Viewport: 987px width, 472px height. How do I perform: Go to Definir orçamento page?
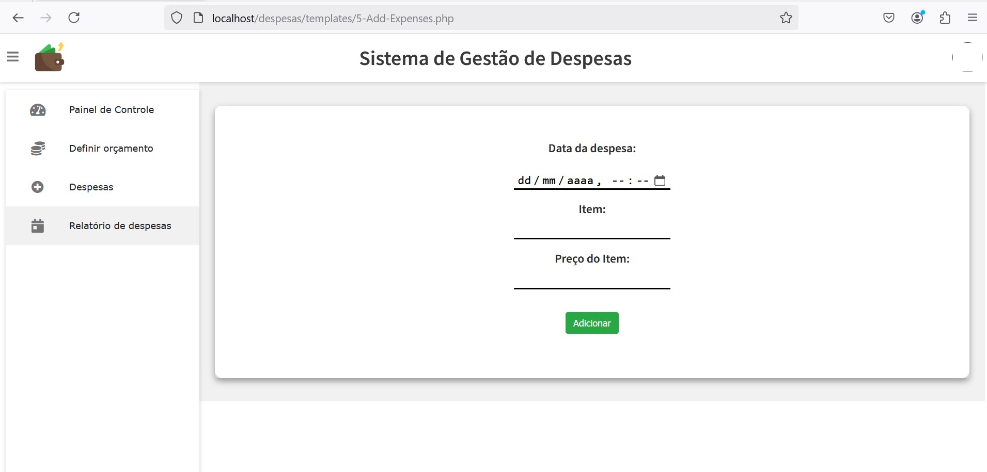pyautogui.click(x=111, y=149)
